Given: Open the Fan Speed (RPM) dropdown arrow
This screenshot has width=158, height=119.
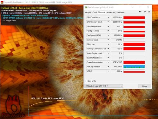Looking at the screenshot, I should [x=108, y=35].
